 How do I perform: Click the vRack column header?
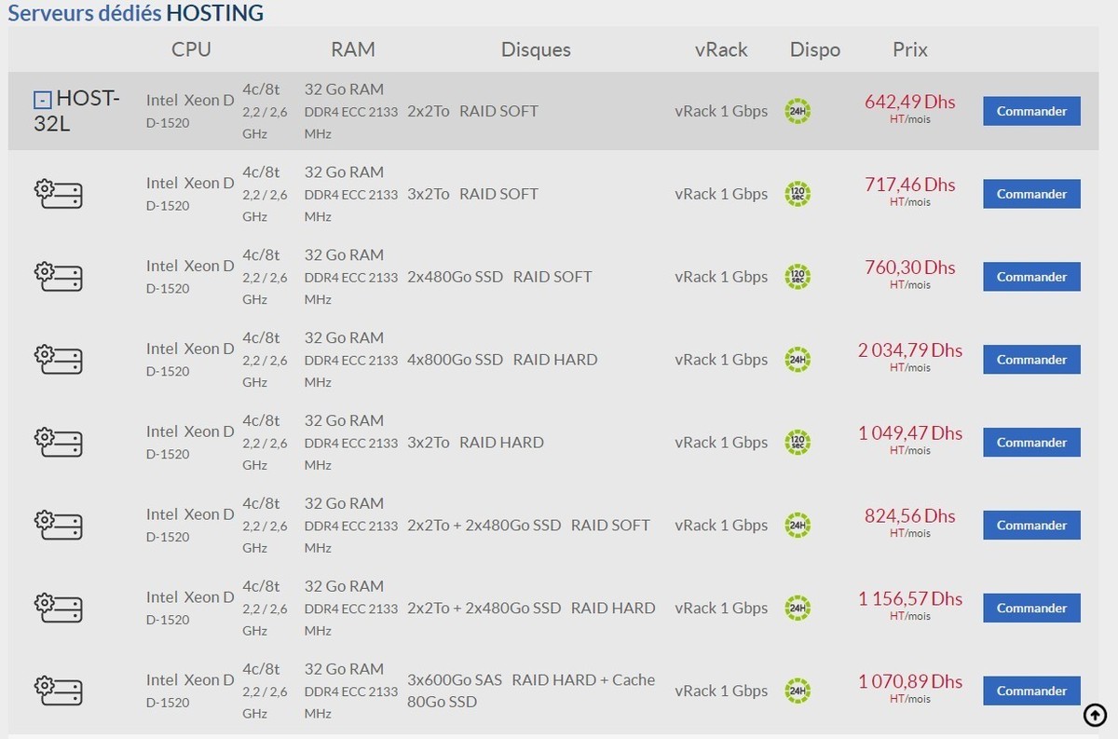pyautogui.click(x=721, y=49)
